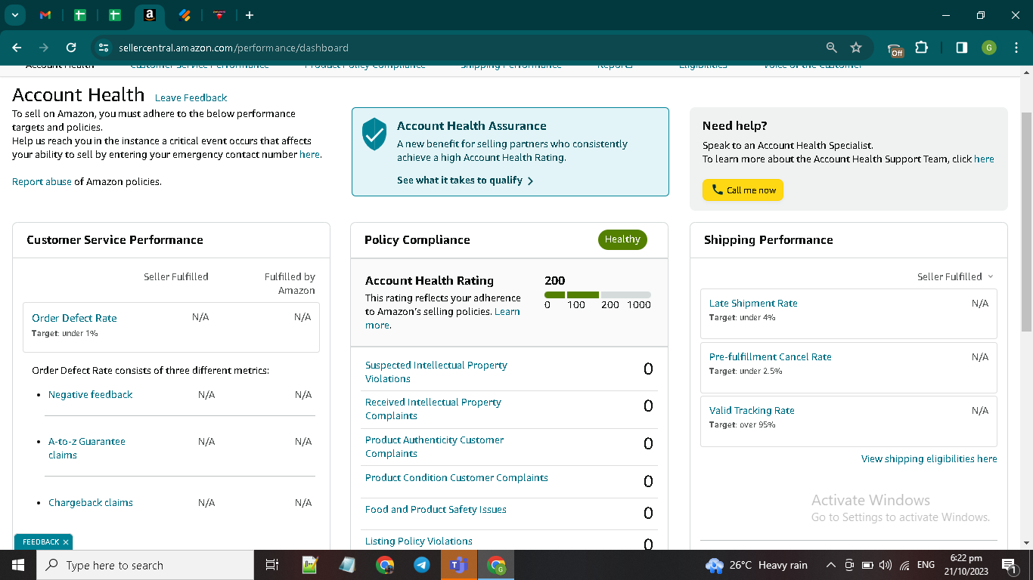
Task: Open the Learn more rating link
Action: pos(442,318)
